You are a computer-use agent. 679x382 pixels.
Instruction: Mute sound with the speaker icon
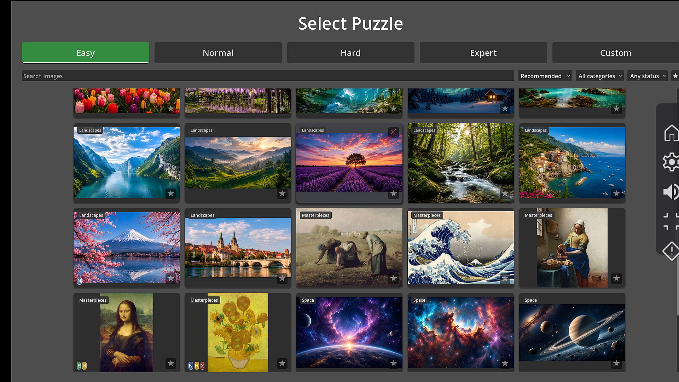coord(671,192)
